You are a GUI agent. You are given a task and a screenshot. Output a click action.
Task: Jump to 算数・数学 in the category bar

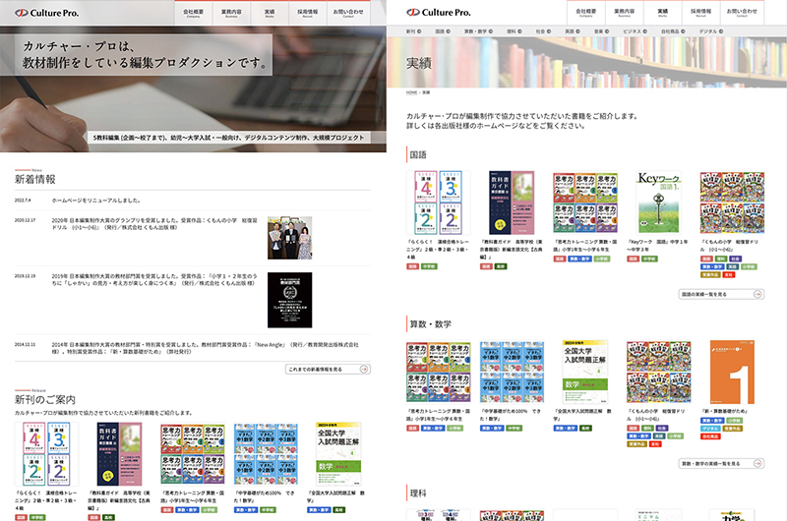[x=476, y=31]
